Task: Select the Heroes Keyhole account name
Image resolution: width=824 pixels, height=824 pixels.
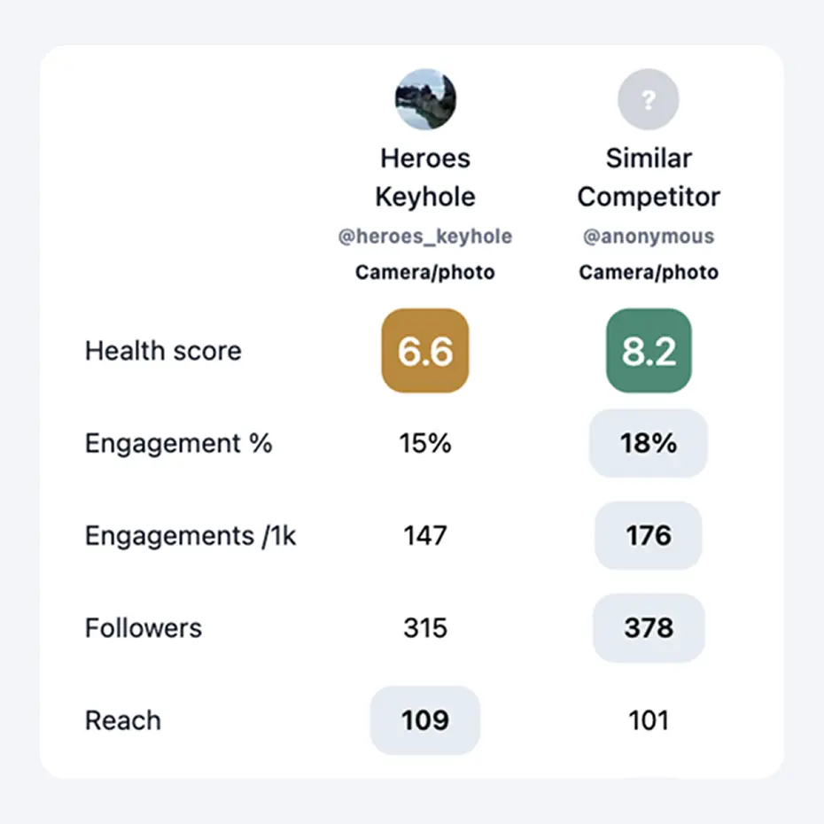Action: [425, 177]
